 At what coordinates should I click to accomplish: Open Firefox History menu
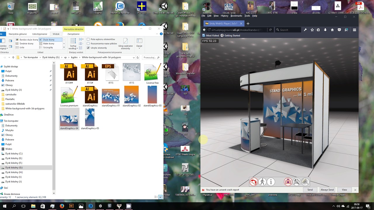224,16
